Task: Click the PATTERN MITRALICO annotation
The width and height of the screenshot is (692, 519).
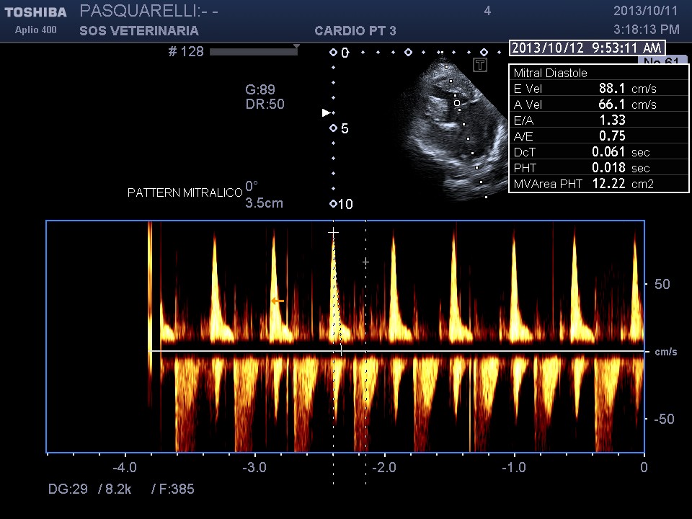Action: [x=185, y=193]
